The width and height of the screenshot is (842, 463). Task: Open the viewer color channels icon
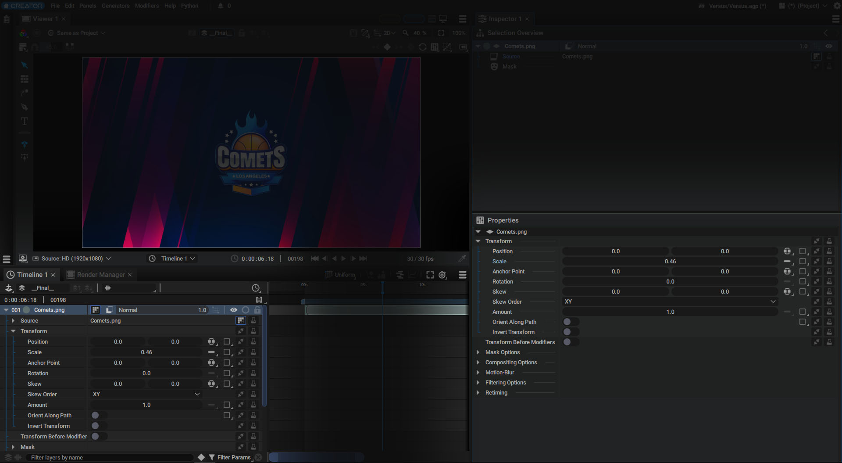tap(24, 33)
